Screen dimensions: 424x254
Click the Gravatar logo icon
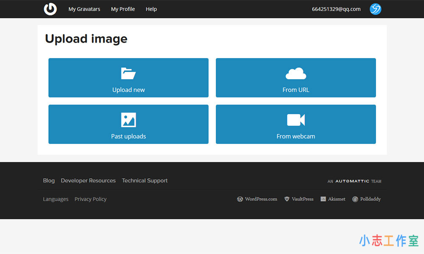pyautogui.click(x=50, y=9)
